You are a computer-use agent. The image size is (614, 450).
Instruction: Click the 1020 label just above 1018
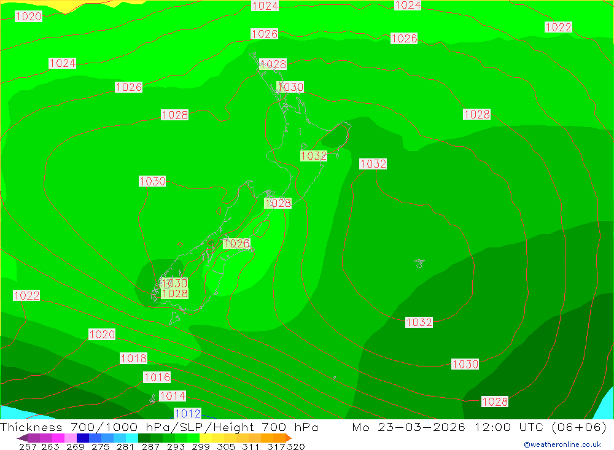(x=102, y=335)
